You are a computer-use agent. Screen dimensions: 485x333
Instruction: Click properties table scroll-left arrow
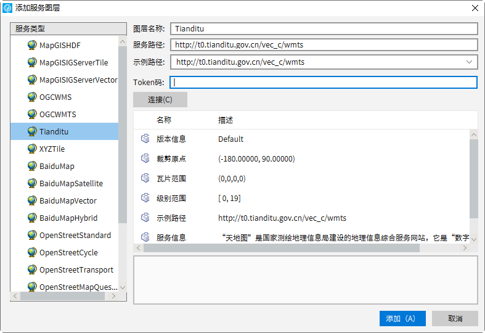138,248
